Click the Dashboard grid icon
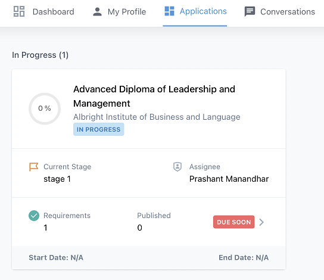 click(19, 11)
